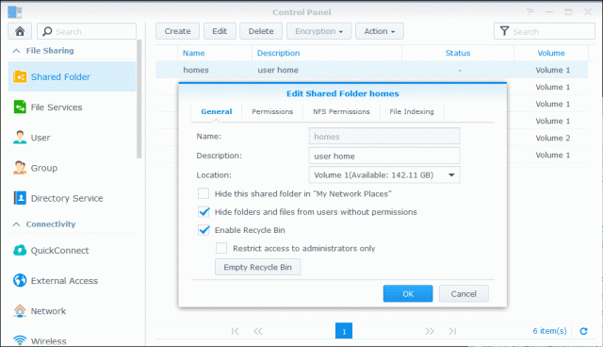Click page 1 button in pagination
603x347 pixels.
(x=344, y=331)
